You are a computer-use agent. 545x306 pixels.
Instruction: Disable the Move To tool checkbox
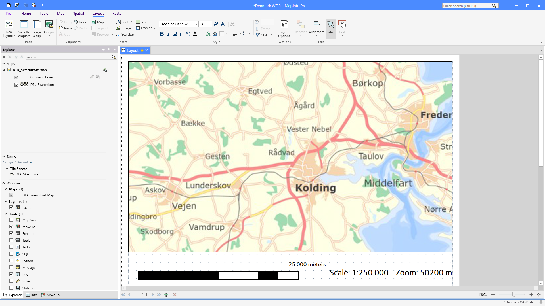tap(11, 226)
